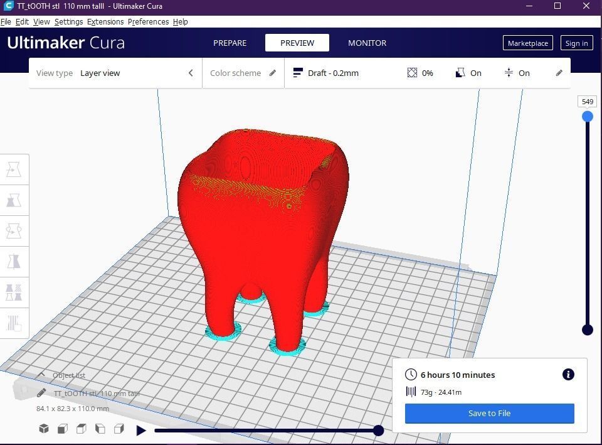Image resolution: width=602 pixels, height=445 pixels.
Task: Edit print settings pencil icon
Action: tap(559, 73)
